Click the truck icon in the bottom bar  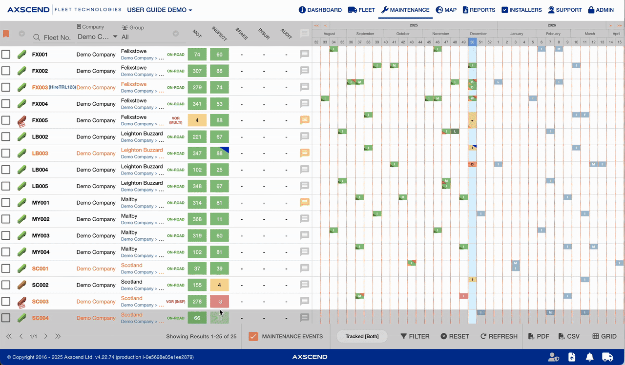(x=607, y=357)
